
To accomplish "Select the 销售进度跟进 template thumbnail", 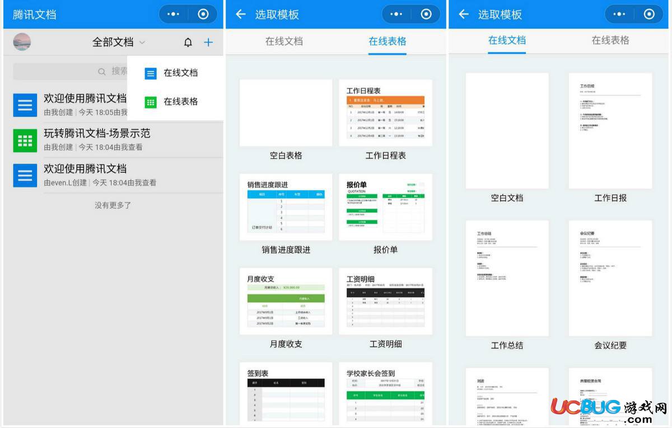I will [286, 207].
